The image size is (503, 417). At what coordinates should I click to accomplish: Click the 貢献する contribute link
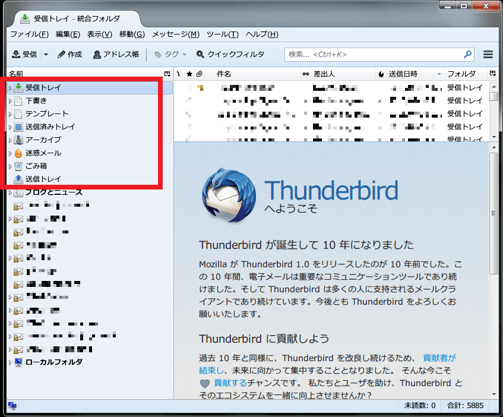click(230, 383)
